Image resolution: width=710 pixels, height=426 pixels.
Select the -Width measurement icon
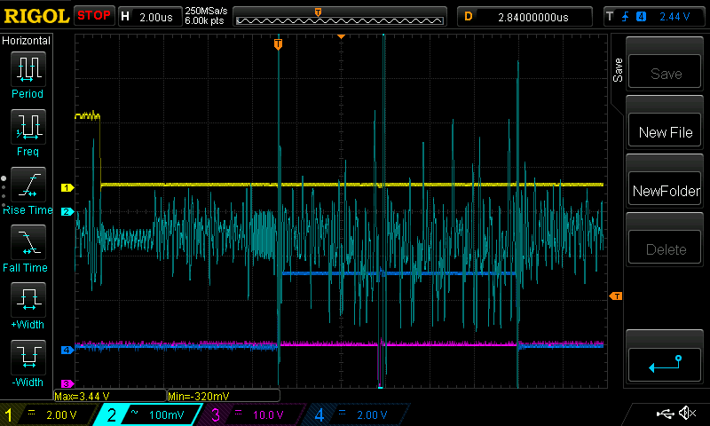[x=28, y=358]
